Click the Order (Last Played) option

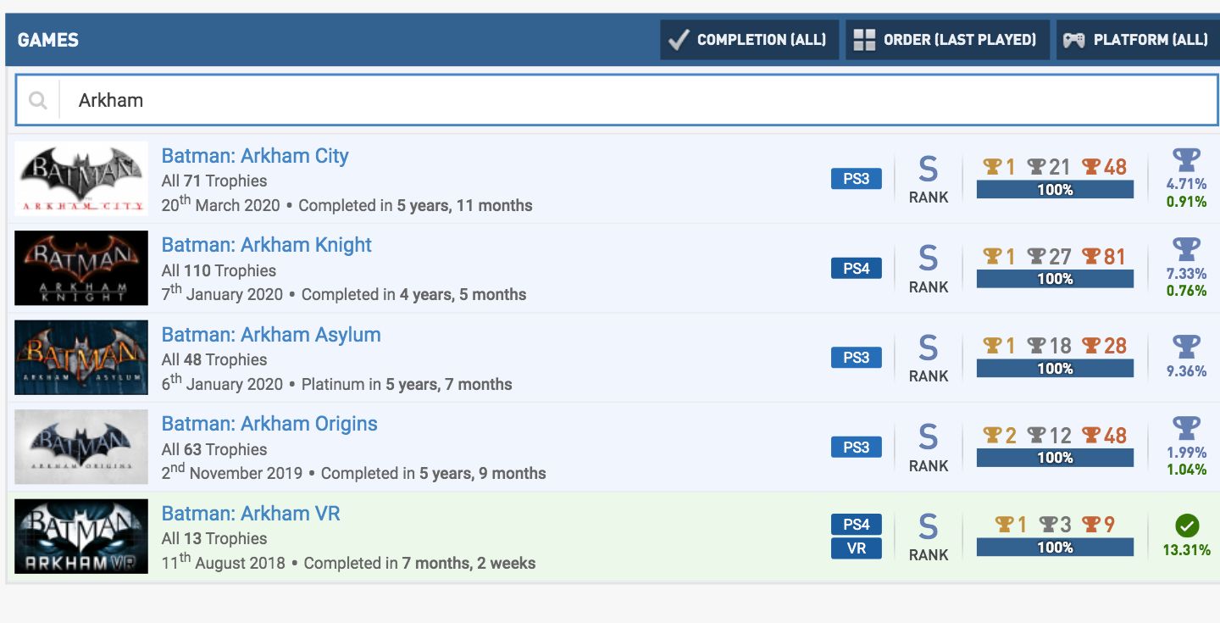[946, 39]
